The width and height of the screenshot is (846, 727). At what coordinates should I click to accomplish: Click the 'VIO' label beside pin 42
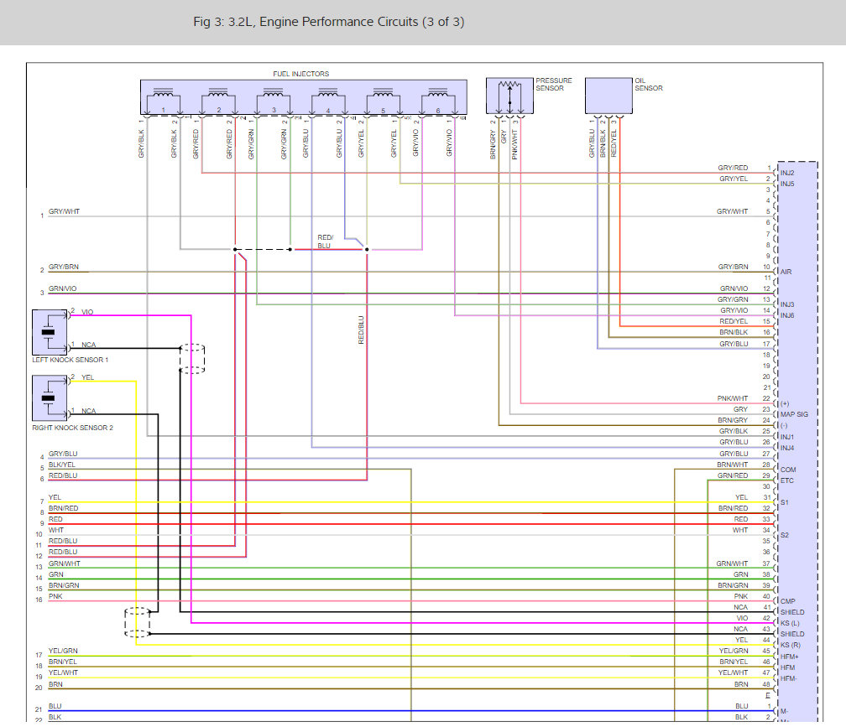tap(743, 618)
